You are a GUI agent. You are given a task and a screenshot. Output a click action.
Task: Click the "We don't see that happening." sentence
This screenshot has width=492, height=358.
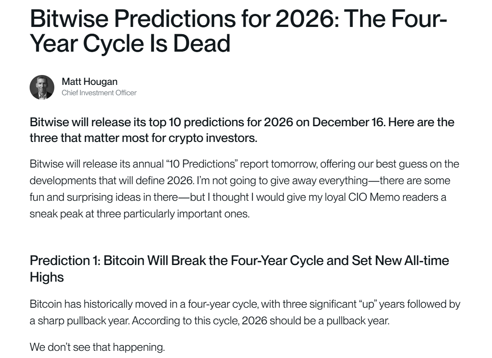(97, 347)
